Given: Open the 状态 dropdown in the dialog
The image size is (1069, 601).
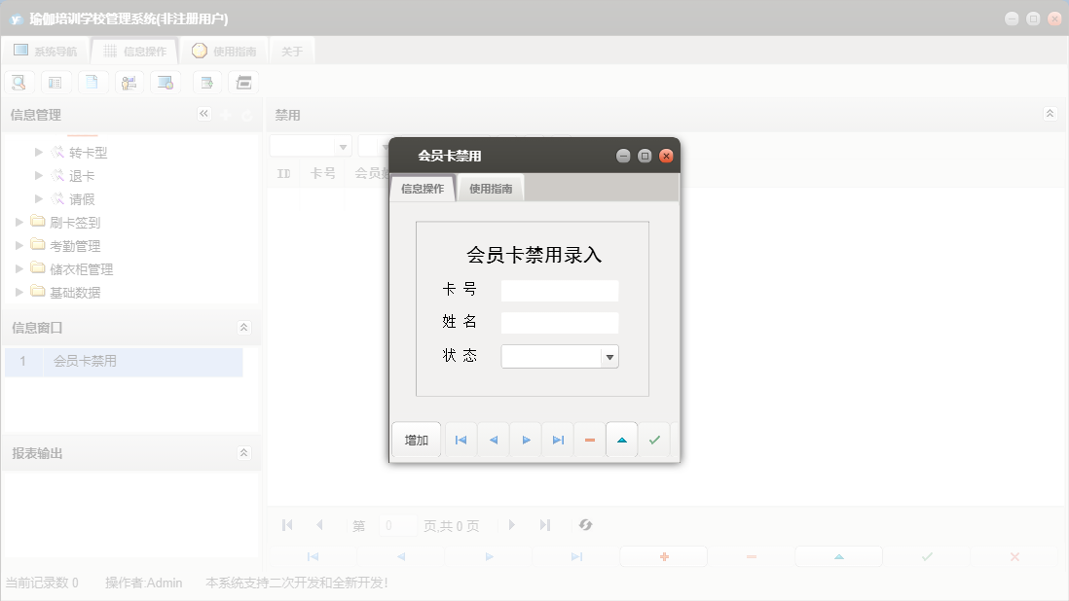Looking at the screenshot, I should (609, 356).
